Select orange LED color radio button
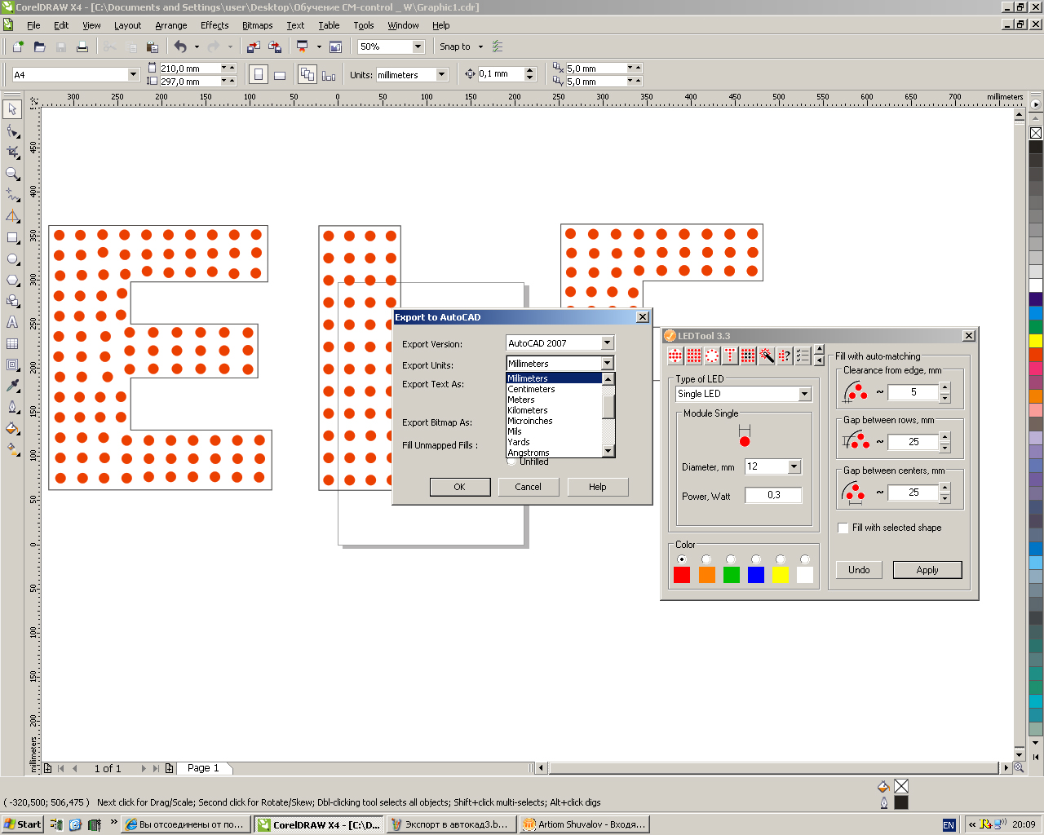The image size is (1044, 835). tap(706, 559)
